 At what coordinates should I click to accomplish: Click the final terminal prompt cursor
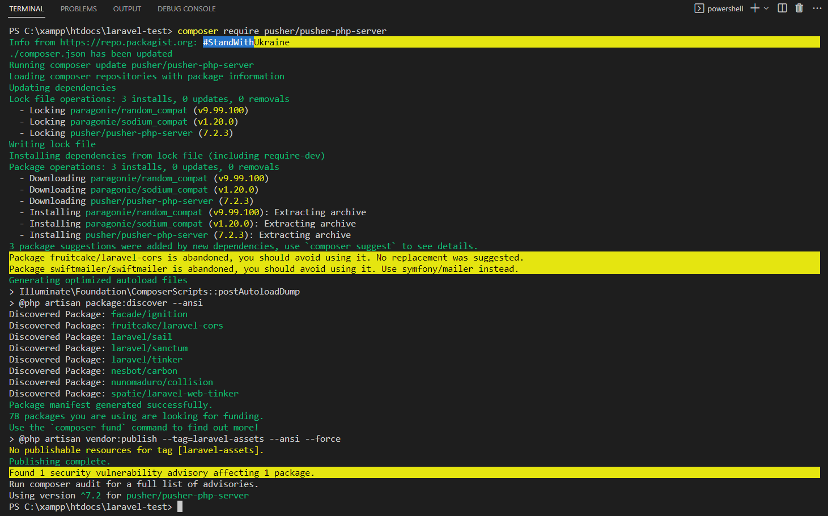tap(180, 507)
